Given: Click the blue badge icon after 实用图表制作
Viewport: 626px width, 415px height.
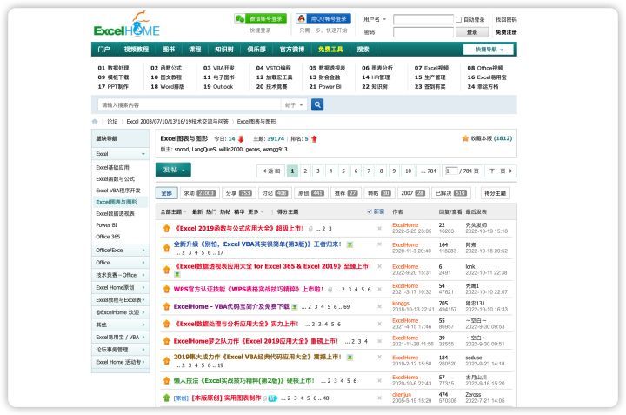Looking at the screenshot, I should point(273,398).
